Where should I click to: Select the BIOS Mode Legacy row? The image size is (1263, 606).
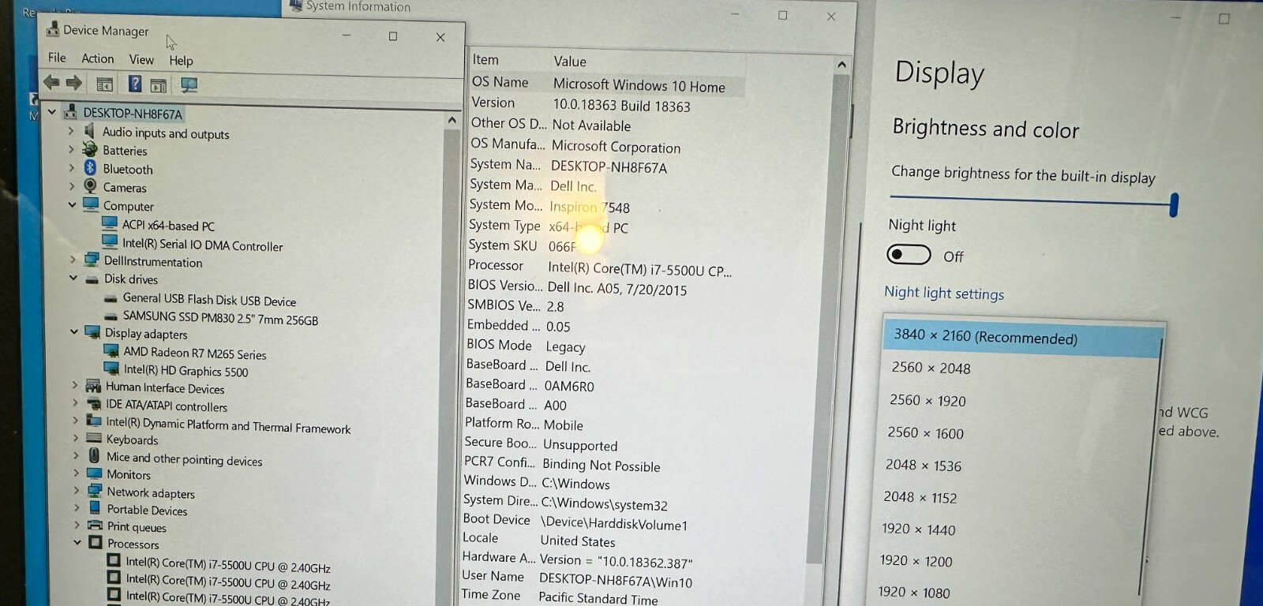526,346
